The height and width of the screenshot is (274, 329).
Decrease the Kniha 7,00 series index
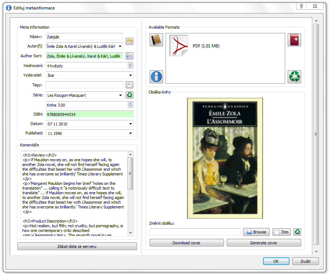point(130,106)
